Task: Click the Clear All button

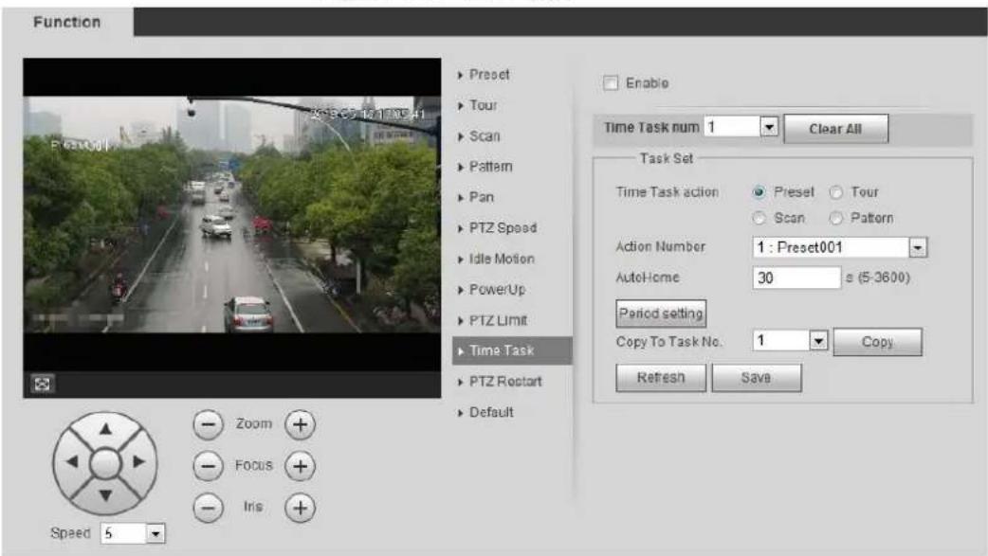Action: click(x=835, y=129)
